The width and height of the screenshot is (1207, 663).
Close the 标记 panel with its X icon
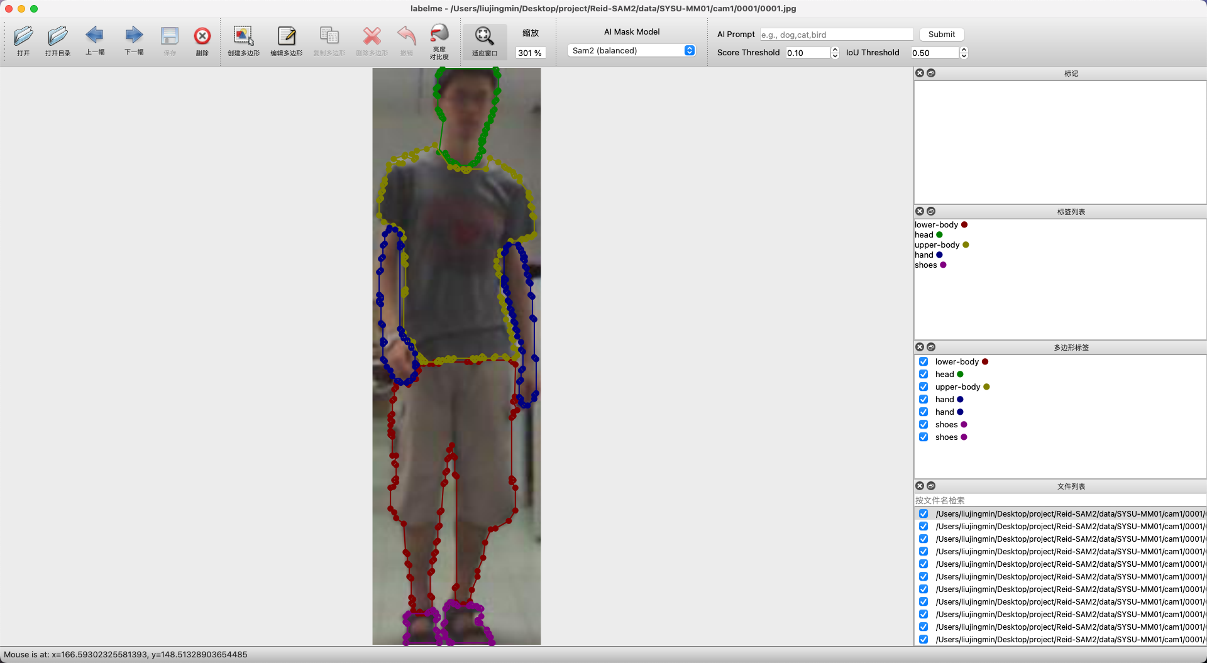[x=920, y=73]
